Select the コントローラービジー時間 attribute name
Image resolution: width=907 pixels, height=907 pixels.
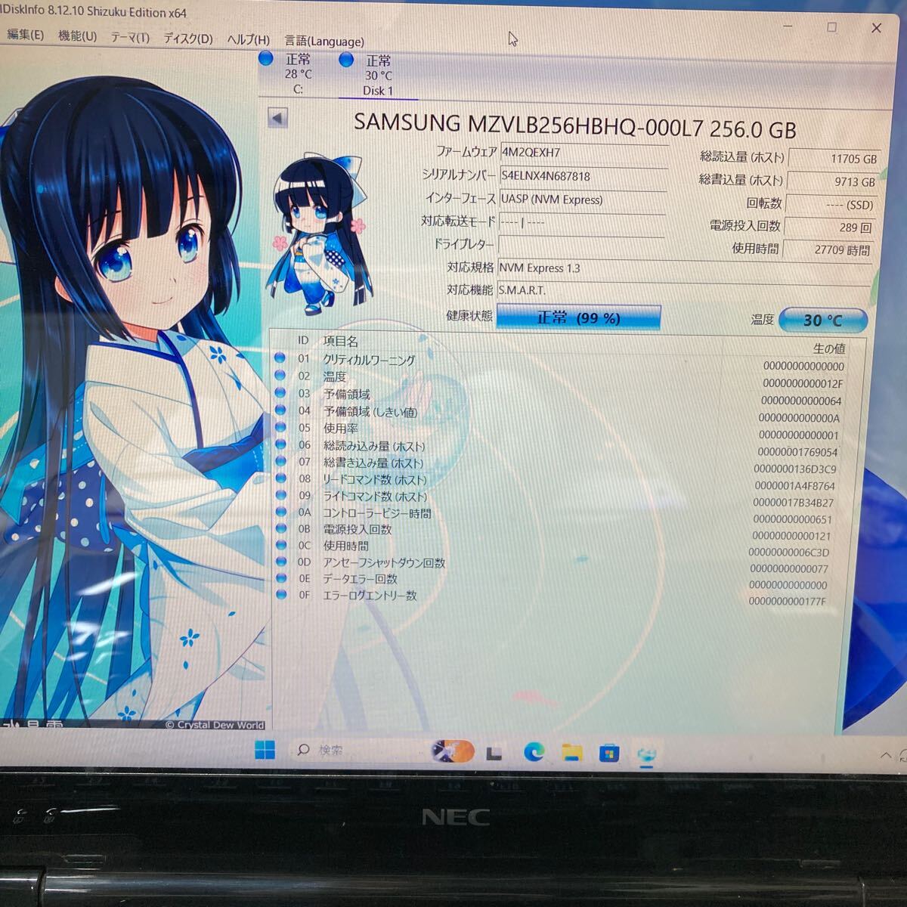click(377, 513)
